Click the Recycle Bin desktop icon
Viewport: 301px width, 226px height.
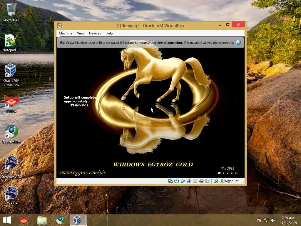tap(11, 12)
